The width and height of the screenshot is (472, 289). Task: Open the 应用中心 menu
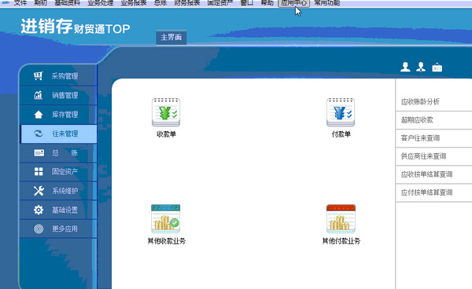point(293,2)
